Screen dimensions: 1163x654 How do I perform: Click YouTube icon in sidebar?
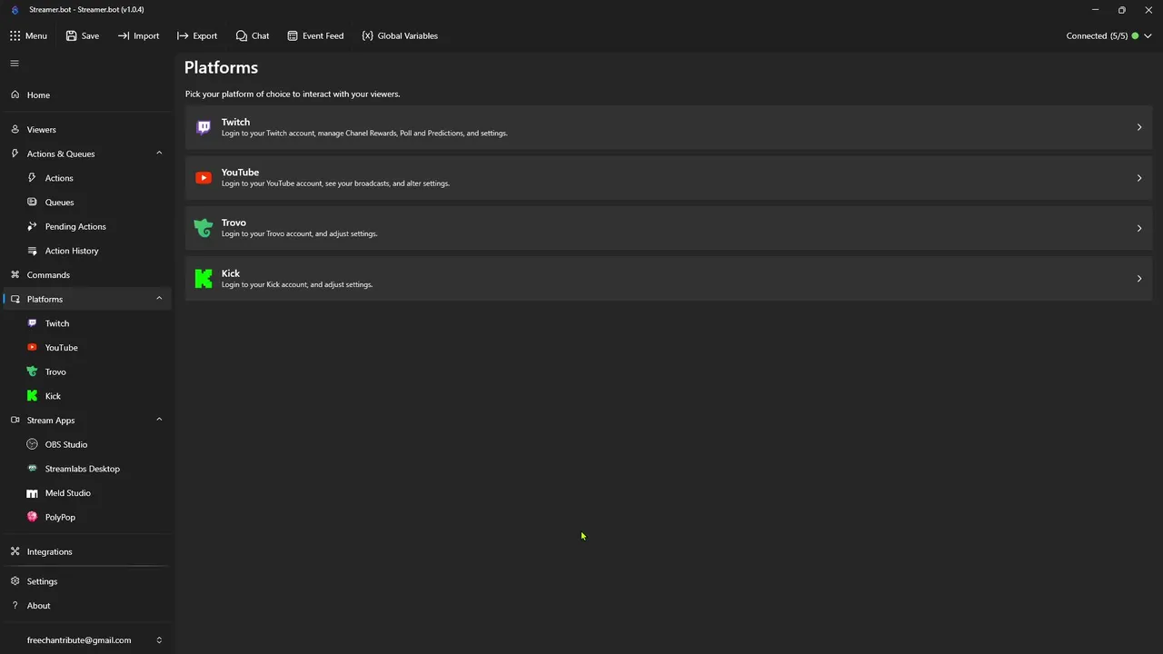pos(33,347)
